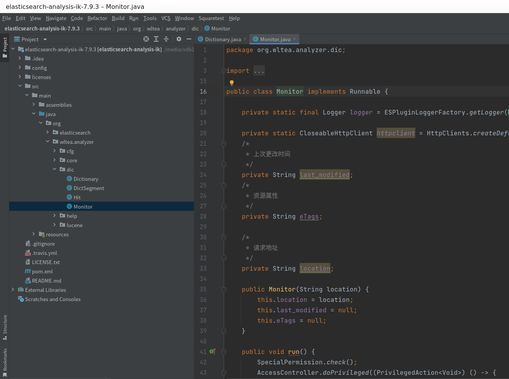This screenshot has height=379, width=509.
Task: Select the resources folder
Action: (57, 234)
